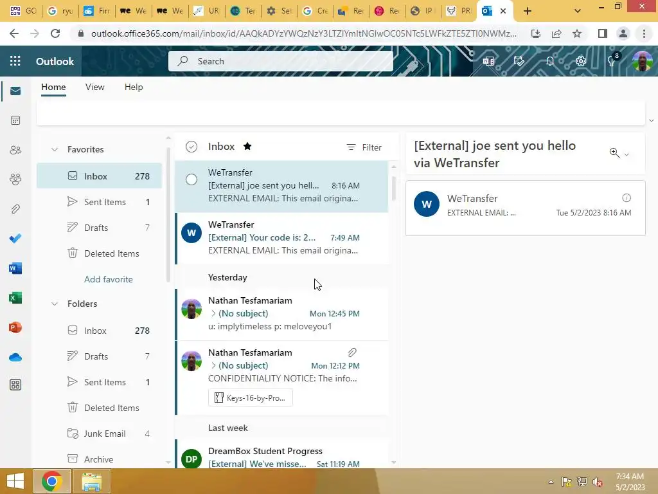Open Favorites Deleted Items folder
Viewport: 658px width, 494px height.
click(x=99, y=253)
